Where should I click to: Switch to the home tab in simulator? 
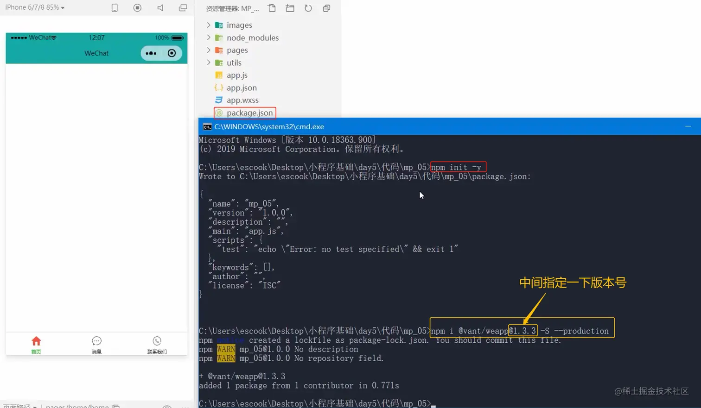(x=36, y=345)
